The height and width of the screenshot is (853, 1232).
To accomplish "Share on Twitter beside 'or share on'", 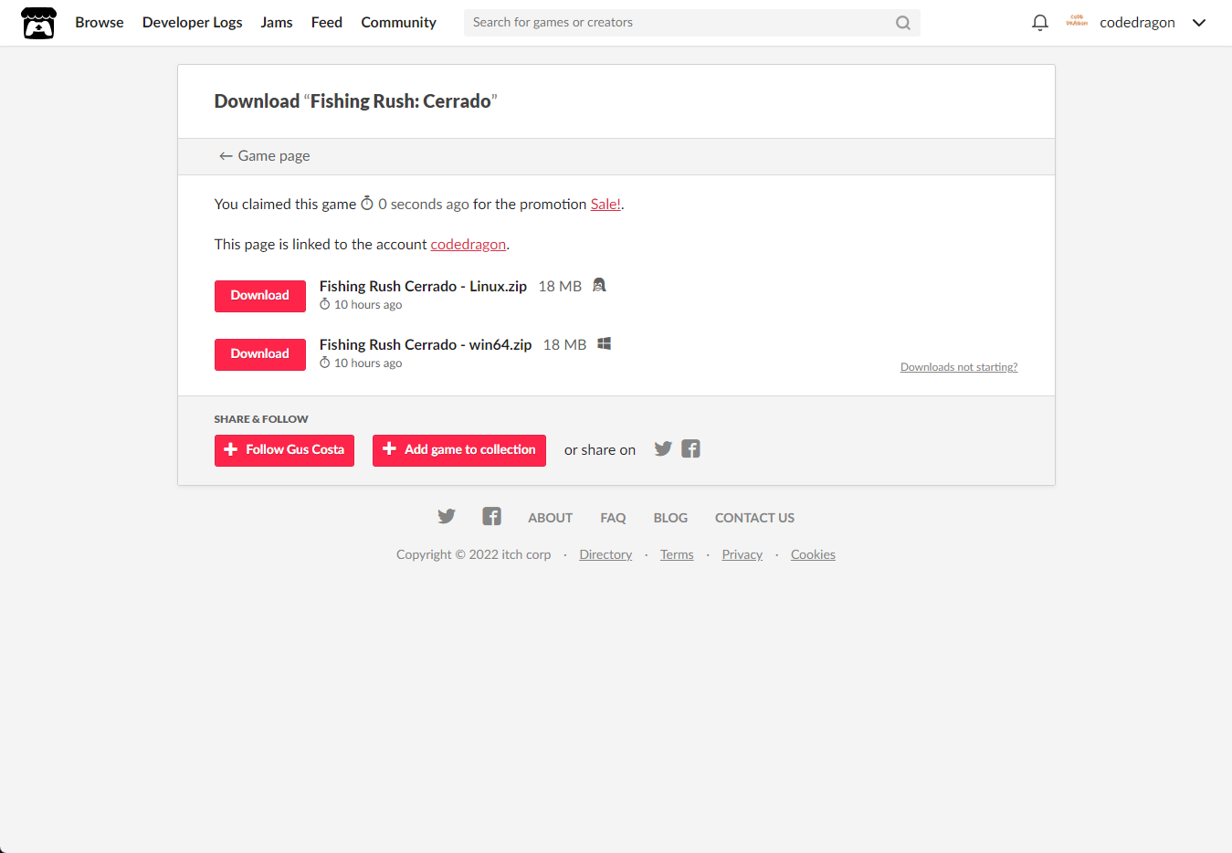I will pos(663,448).
